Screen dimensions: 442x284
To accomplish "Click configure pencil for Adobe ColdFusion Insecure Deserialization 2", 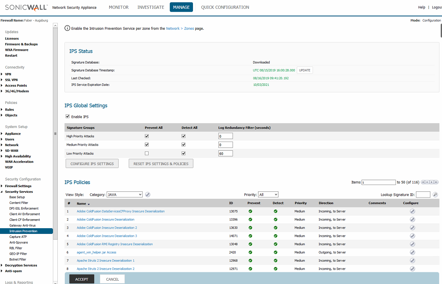I will point(412,228).
